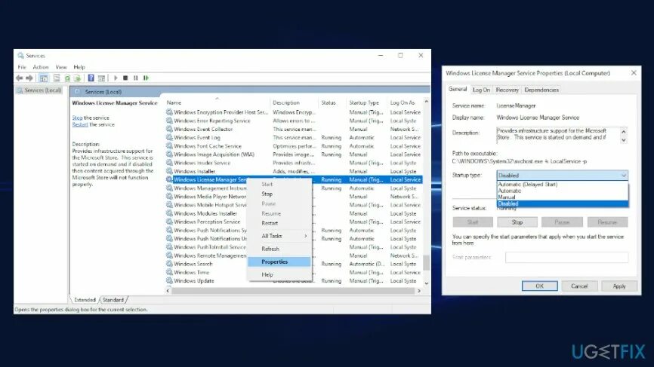
Task: Choose Automatic (Delayed Start) from startup list
Action: (562, 184)
